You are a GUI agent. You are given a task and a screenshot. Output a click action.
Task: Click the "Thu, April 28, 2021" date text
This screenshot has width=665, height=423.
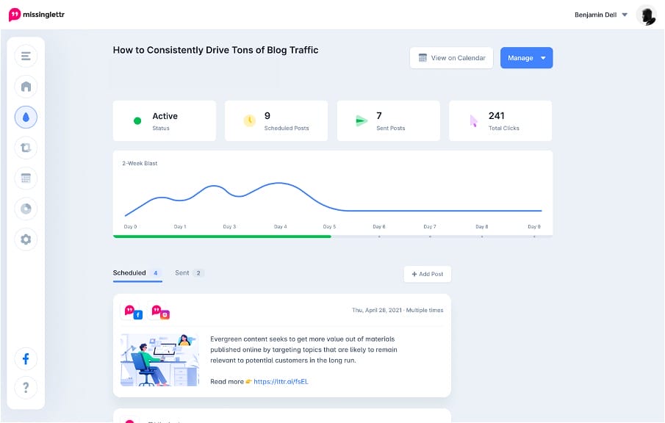point(377,310)
